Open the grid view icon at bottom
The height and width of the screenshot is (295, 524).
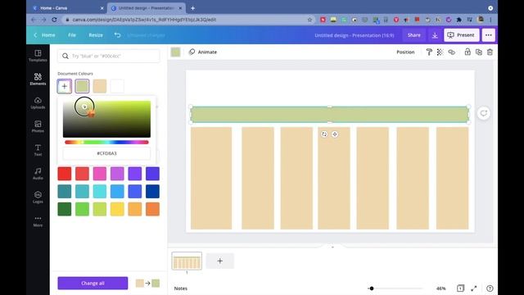point(460,288)
